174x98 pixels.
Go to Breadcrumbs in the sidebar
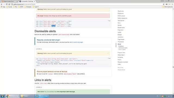tap(121, 28)
